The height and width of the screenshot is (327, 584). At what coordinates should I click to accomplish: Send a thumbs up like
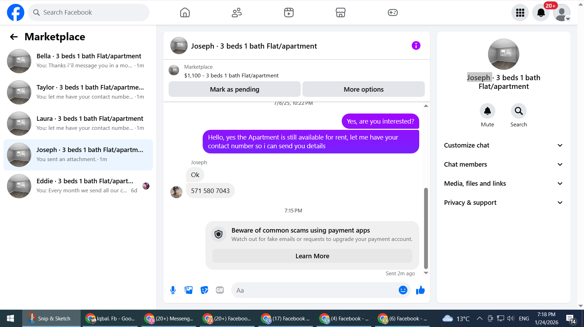(420, 290)
